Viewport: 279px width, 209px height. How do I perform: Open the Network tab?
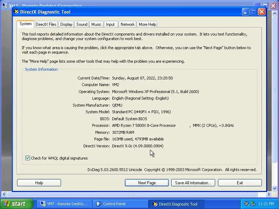pos(128,24)
